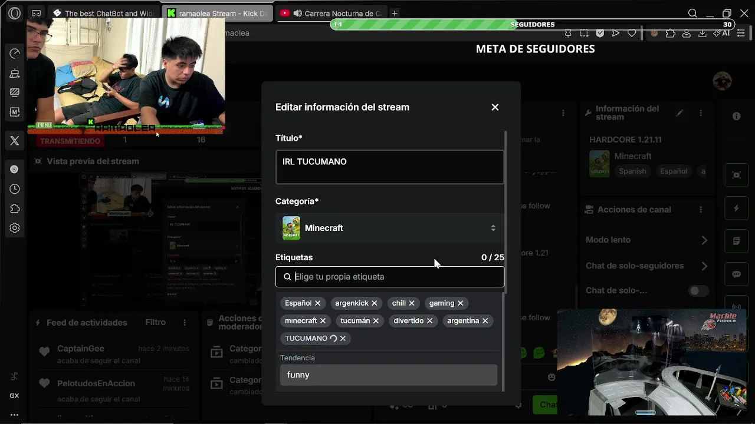
Task: Open the extensions puzzle toolbar icon
Action: (x=671, y=33)
